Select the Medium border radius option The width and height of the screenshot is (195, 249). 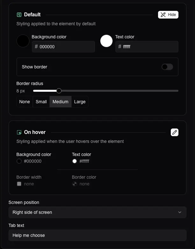[61, 102]
